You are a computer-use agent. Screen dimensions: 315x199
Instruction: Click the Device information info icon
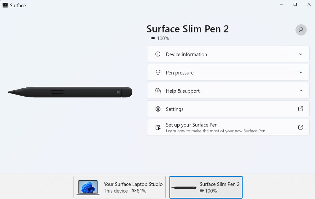pos(158,54)
